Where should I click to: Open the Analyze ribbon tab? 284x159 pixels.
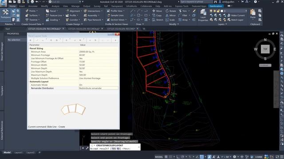[x=55, y=6]
